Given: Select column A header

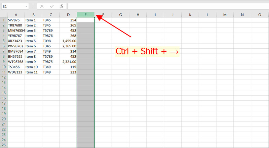Looking at the screenshot, I should click(16, 15).
